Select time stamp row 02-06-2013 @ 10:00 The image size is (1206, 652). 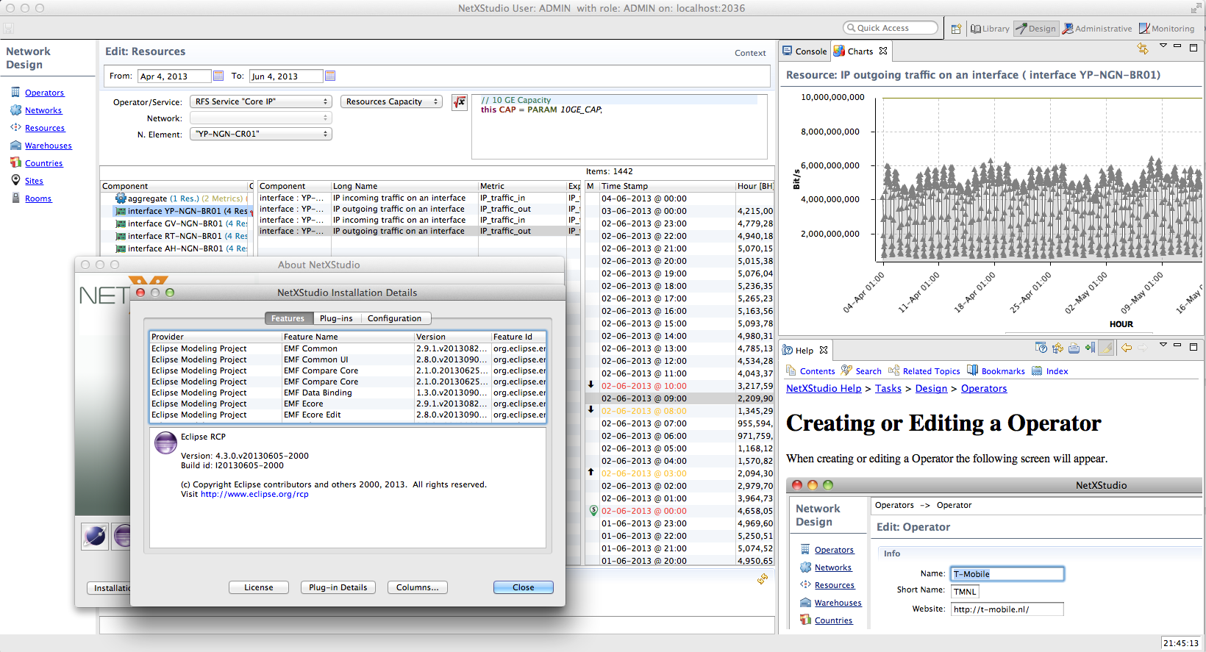click(x=679, y=386)
